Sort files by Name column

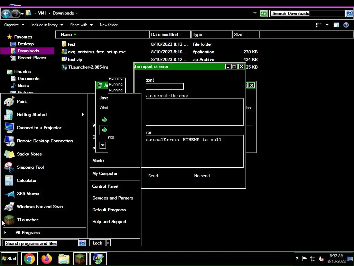tap(102, 35)
